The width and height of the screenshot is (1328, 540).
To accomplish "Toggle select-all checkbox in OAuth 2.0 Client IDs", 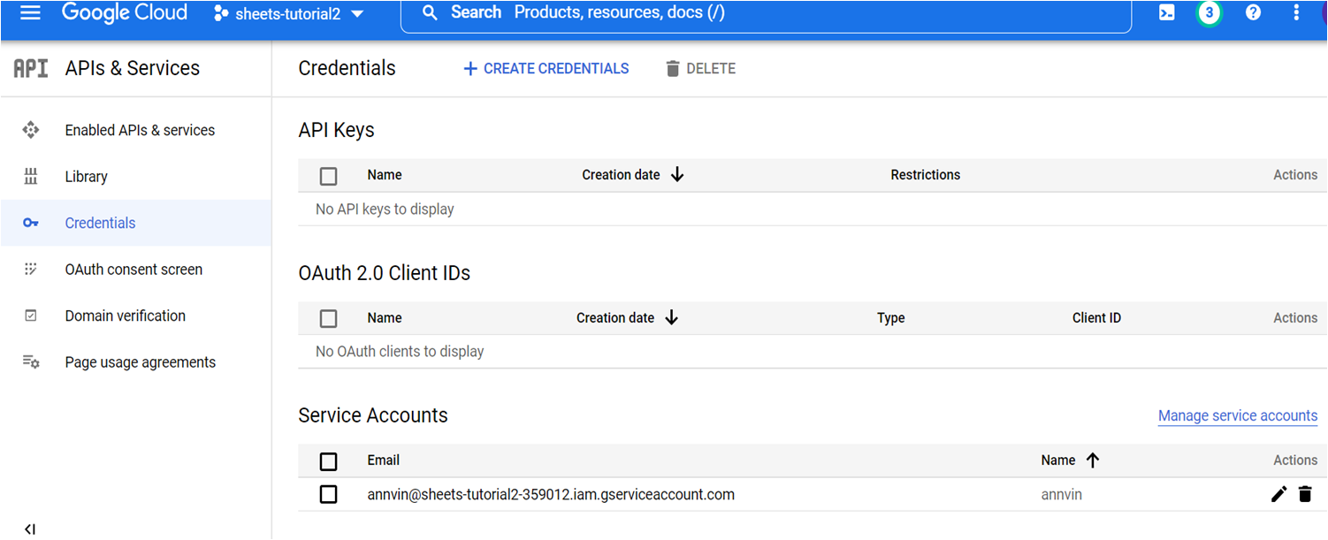I will click(328, 319).
